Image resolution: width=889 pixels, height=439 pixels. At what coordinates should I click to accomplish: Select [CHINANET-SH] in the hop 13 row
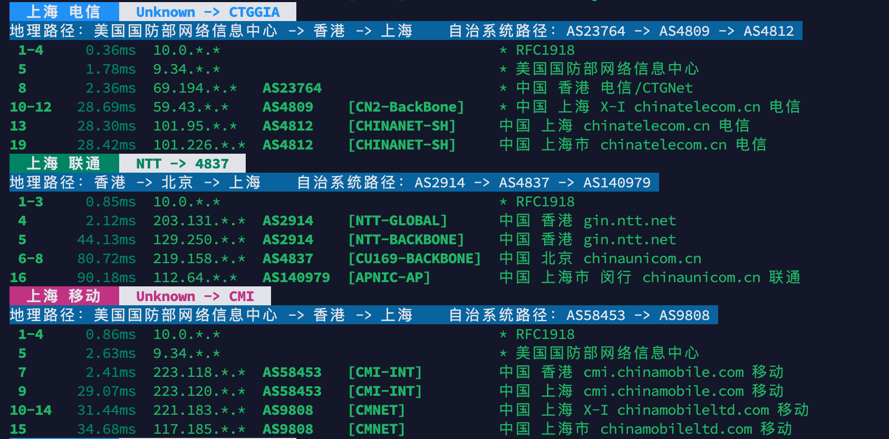pyautogui.click(x=402, y=125)
